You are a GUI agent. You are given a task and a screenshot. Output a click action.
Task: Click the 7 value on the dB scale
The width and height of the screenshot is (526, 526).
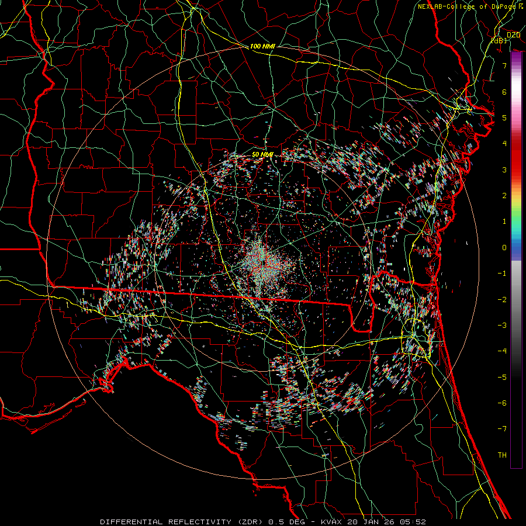coord(503,66)
